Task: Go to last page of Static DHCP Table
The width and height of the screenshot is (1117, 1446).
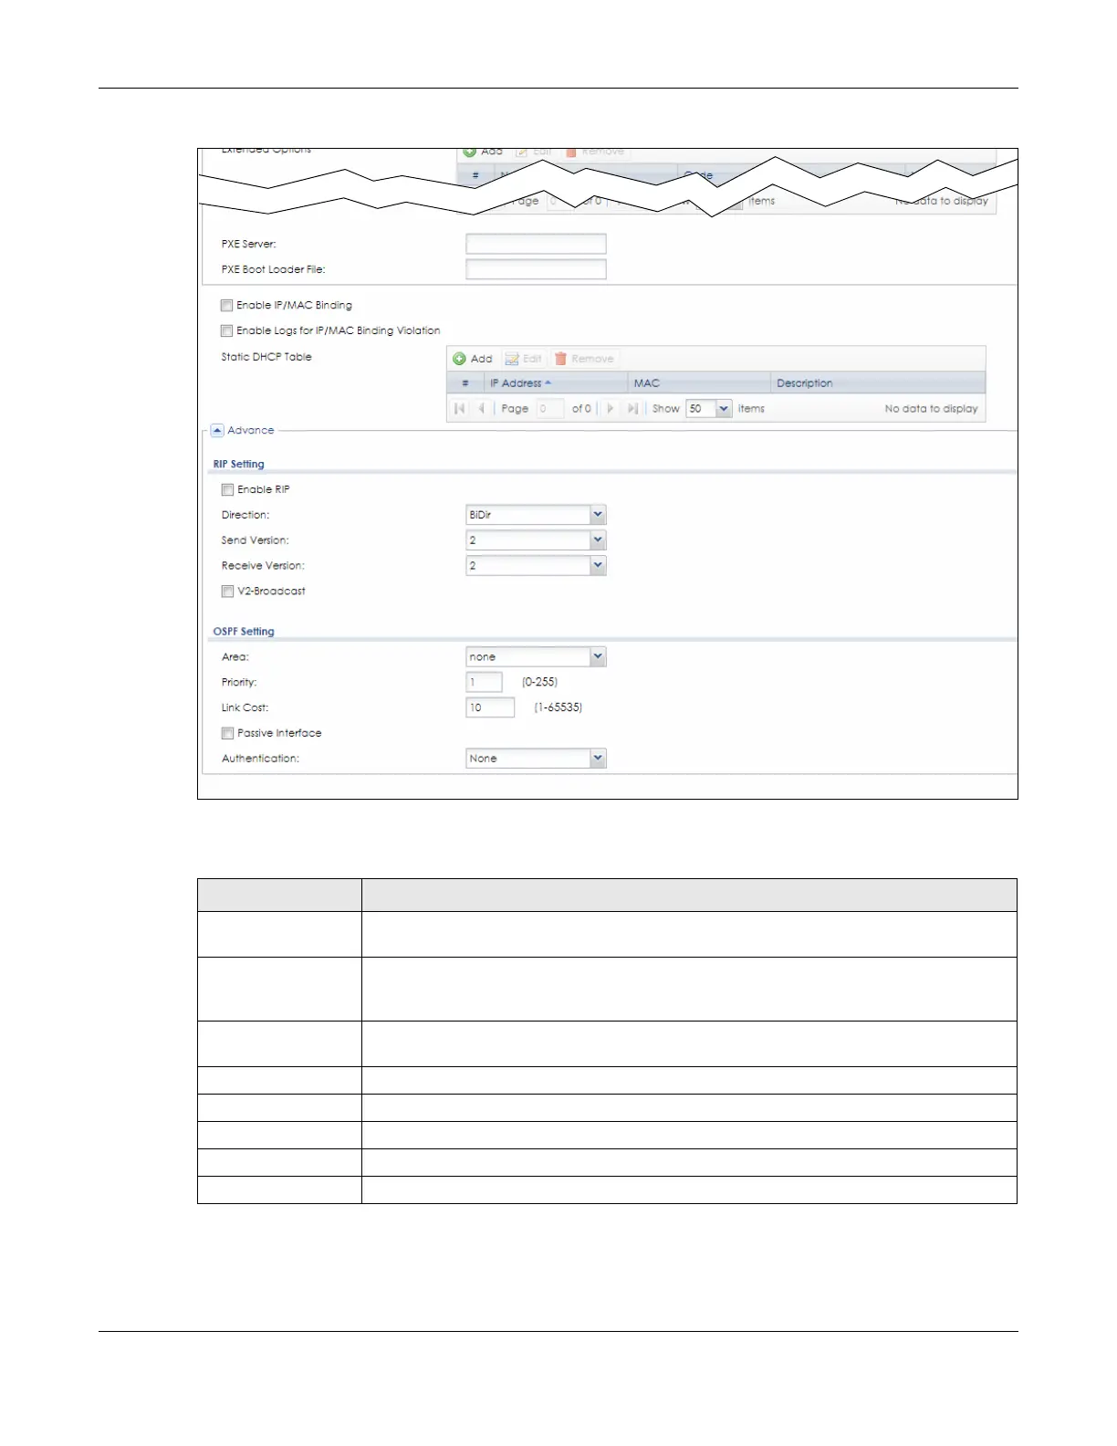Action: click(x=632, y=409)
